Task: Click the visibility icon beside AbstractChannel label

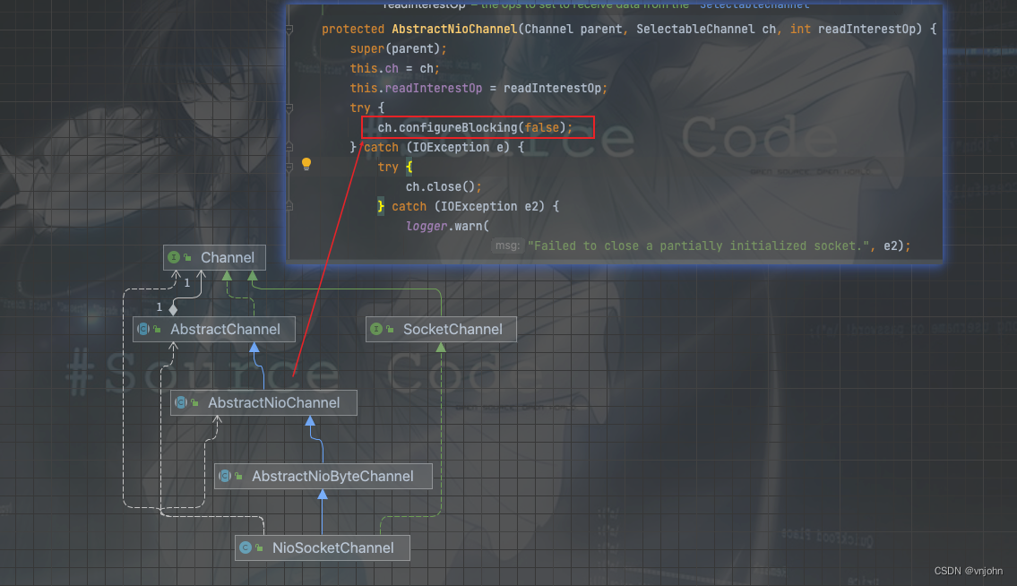Action: (157, 330)
